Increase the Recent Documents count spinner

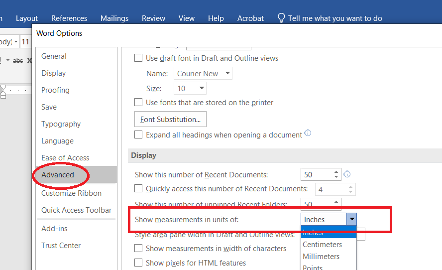coord(336,172)
